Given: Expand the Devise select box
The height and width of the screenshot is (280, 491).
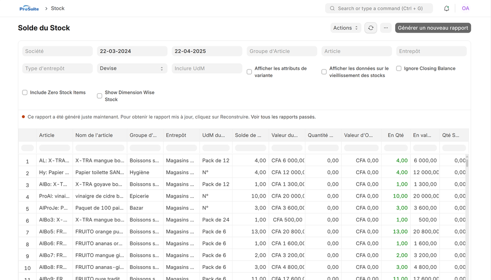Looking at the screenshot, I should pyautogui.click(x=132, y=68).
